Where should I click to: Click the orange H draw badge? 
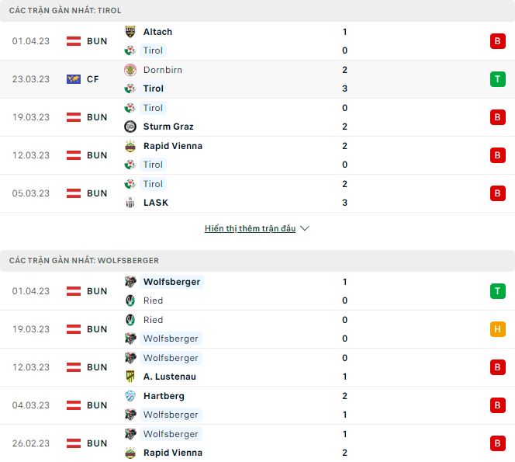coord(497,329)
